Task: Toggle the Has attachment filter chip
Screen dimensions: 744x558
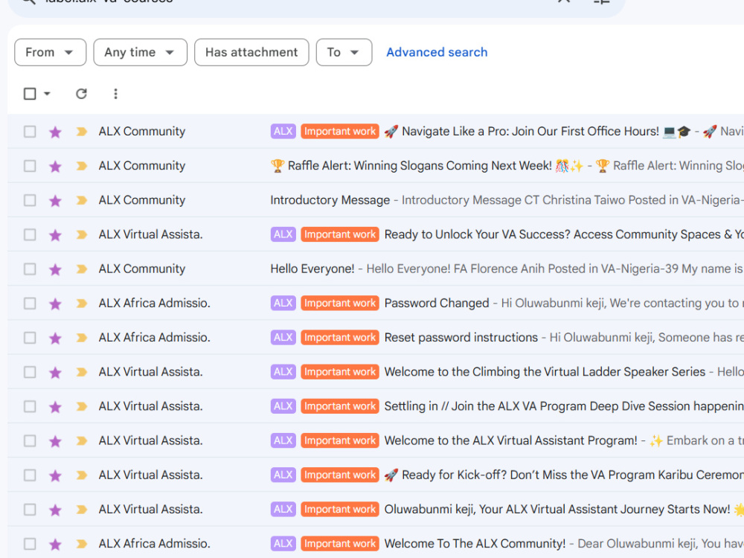Action: pyautogui.click(x=251, y=52)
